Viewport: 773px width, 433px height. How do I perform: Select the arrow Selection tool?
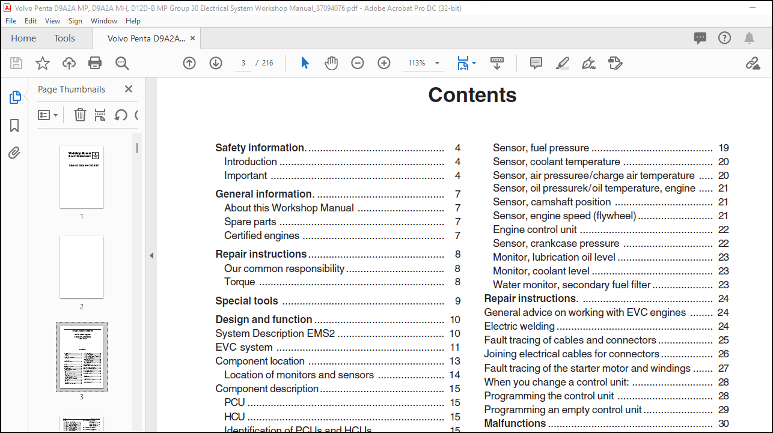point(305,63)
